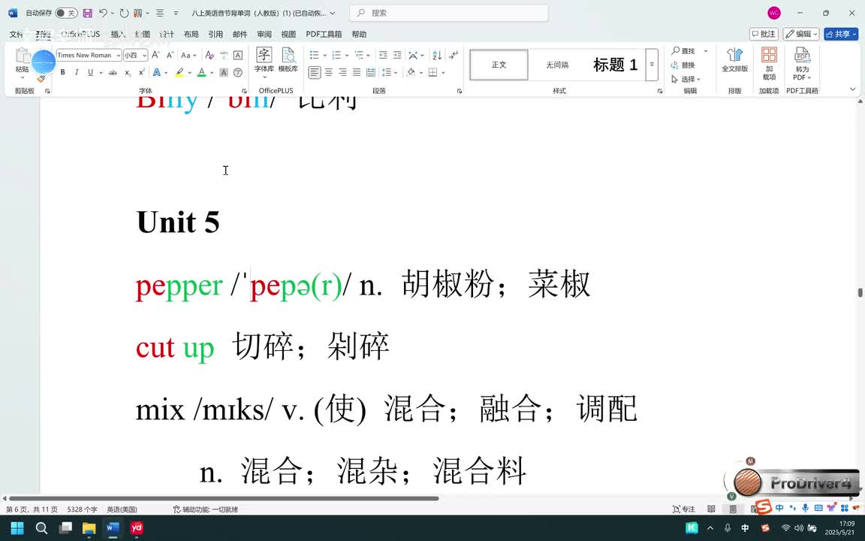The width and height of the screenshot is (865, 541).
Task: Click the numbered list icon
Action: (336, 55)
